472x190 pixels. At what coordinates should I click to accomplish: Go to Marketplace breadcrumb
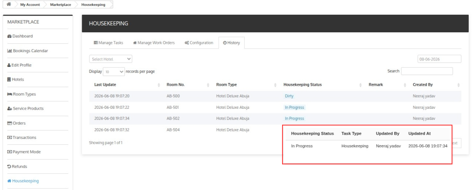pos(60,5)
